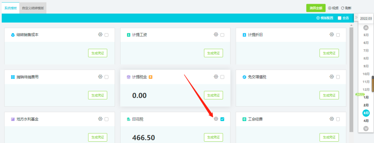Collapse the month panel with double chevron
The height and width of the screenshot is (143, 374).
[x=356, y=17]
